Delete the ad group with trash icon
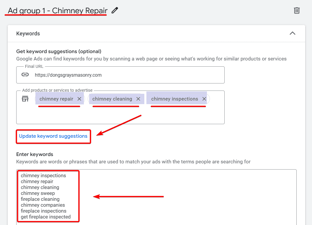 coord(297,11)
